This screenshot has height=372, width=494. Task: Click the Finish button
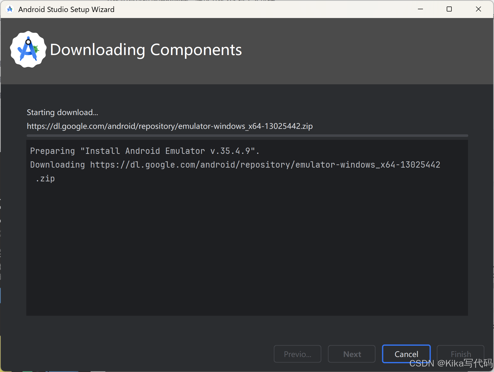[460, 354]
